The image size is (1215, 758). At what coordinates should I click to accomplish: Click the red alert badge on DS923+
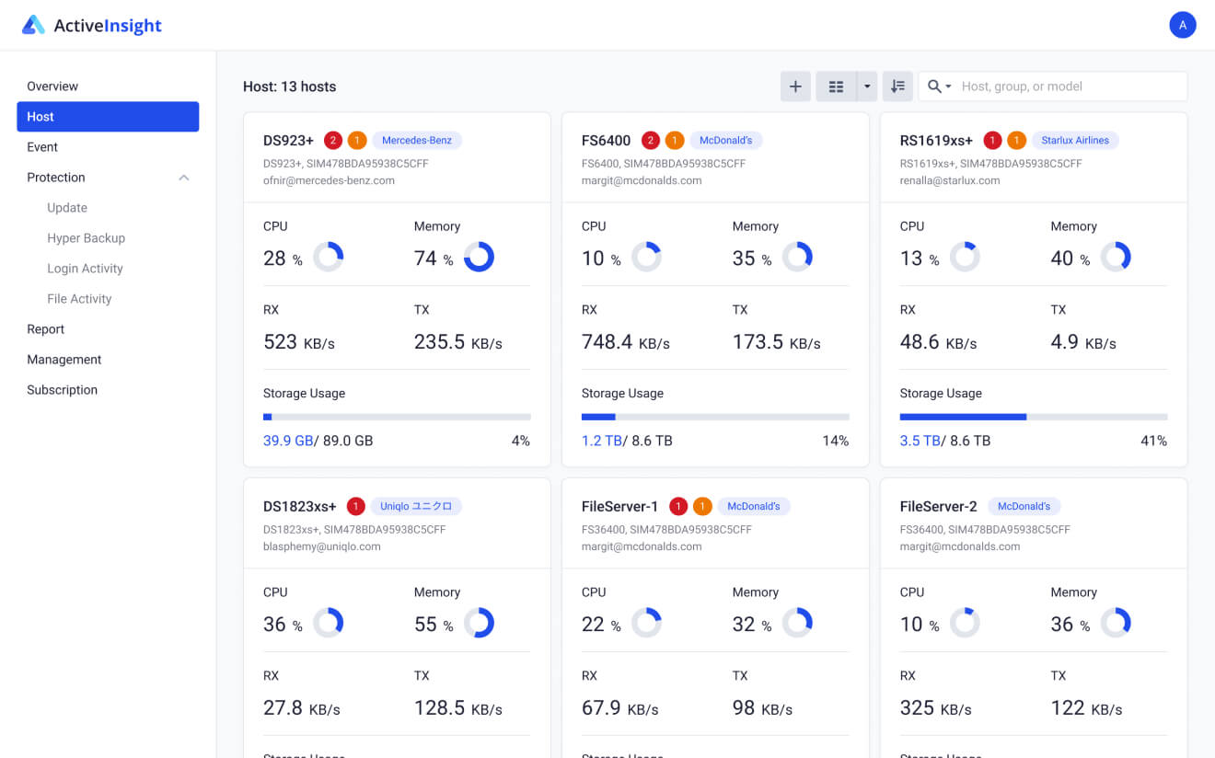pos(333,140)
